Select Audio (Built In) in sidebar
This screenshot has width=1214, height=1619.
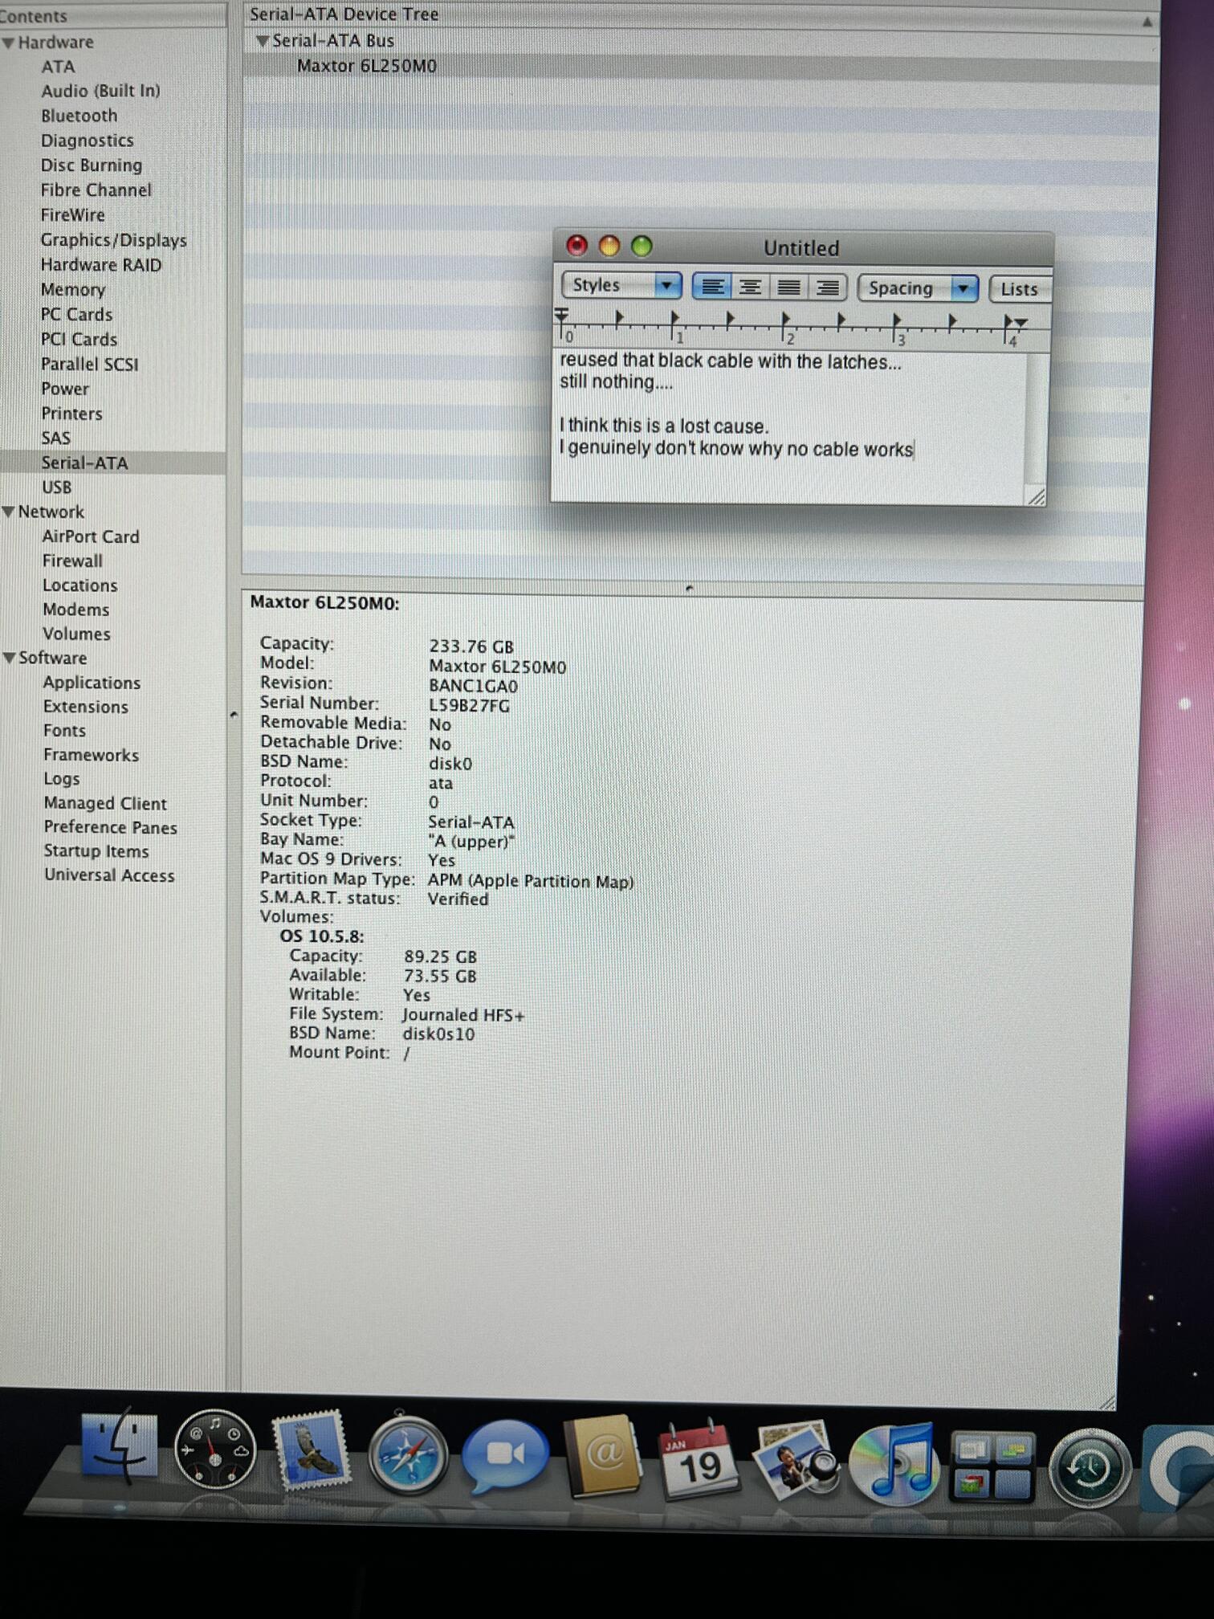click(x=100, y=91)
